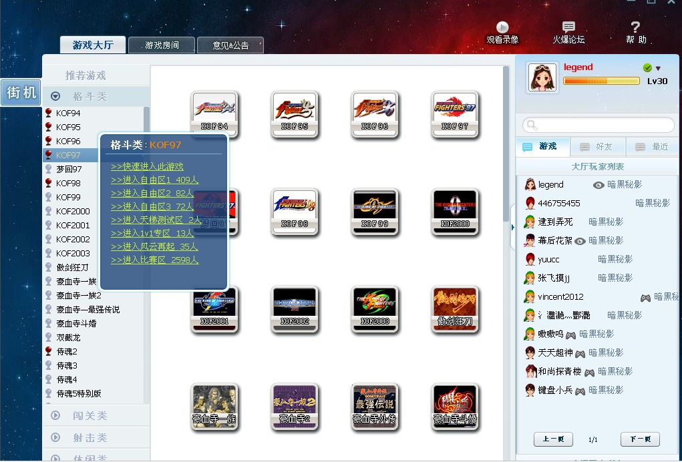Viewport: 682px width, 462px height.
Task: Select 侍魂5特别版 in the game list
Action: click(x=79, y=393)
